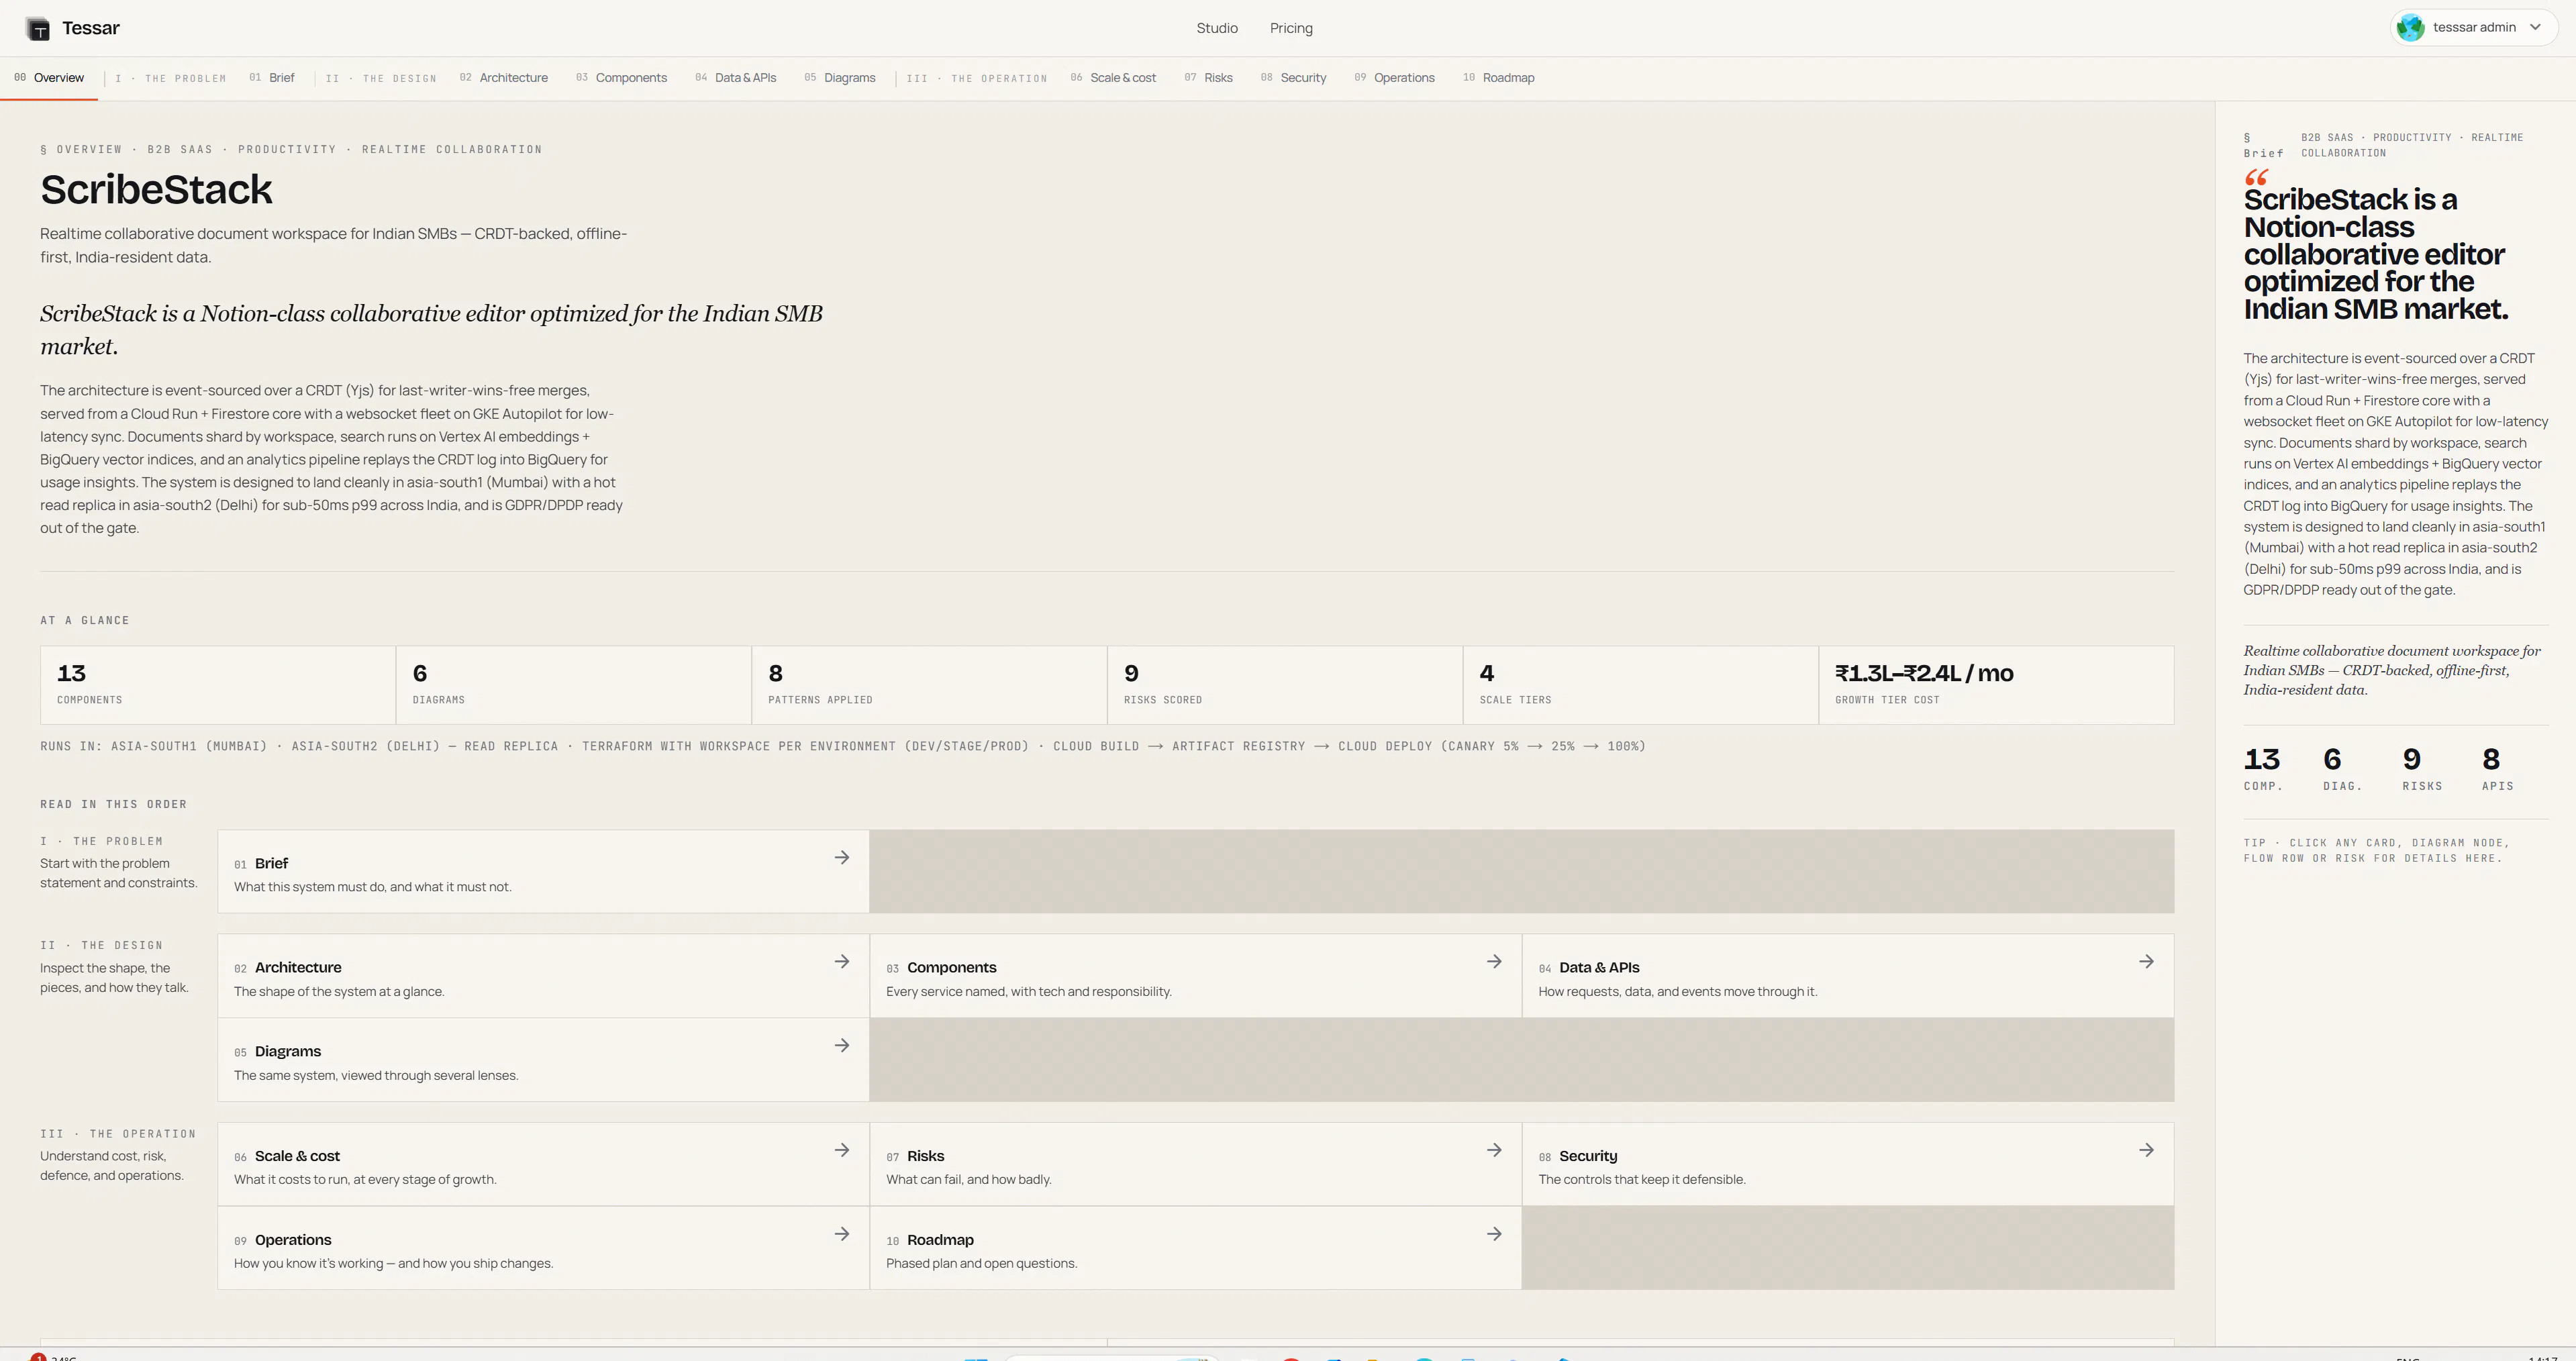
Task: Click the arrow on the Operations card
Action: (x=842, y=1235)
